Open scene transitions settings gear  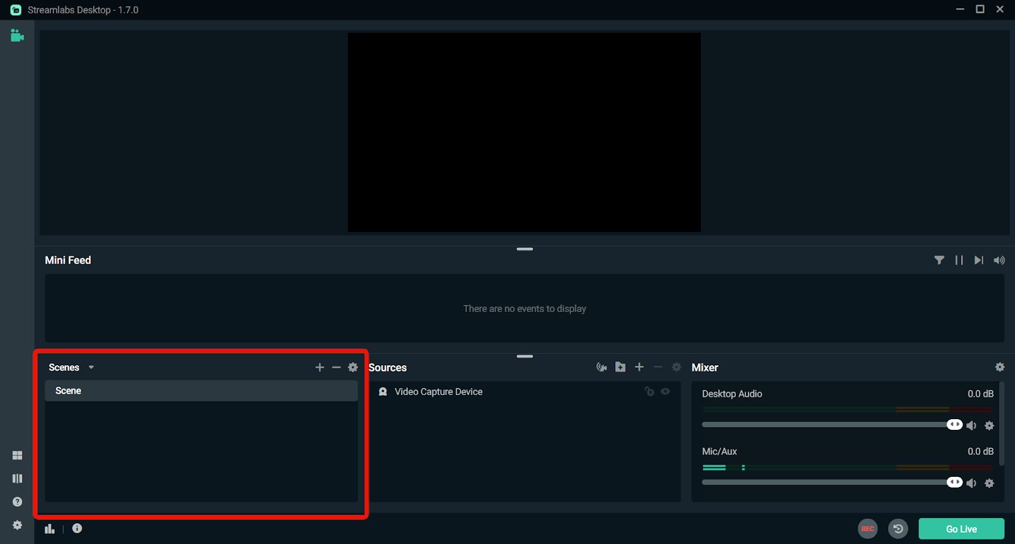353,367
